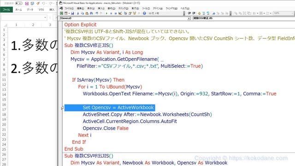295x166 pixels.
Task: Click the If IsArray(Mycsv) Then line
Action: pyautogui.click(x=98, y=80)
